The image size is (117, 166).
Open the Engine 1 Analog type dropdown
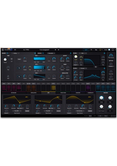[x=15, y=53]
